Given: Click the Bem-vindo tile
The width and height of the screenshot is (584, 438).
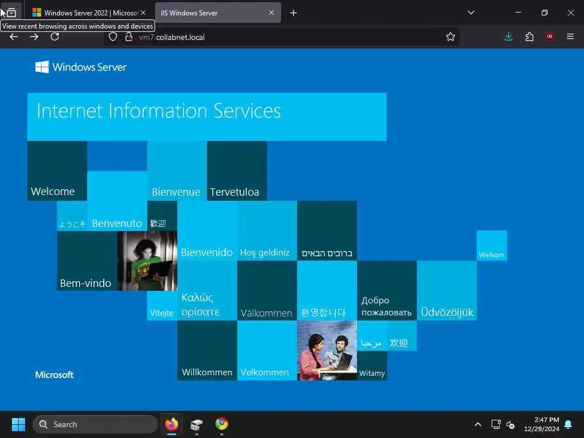Looking at the screenshot, I should pos(87,261).
